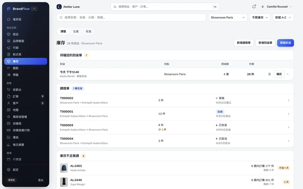Click the 行銷 megaphone icon
The height and width of the screenshot is (189, 303).
pyautogui.click(x=9, y=48)
